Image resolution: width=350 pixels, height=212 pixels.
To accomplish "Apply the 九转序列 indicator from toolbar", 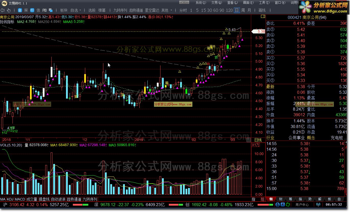I will 120,10.
